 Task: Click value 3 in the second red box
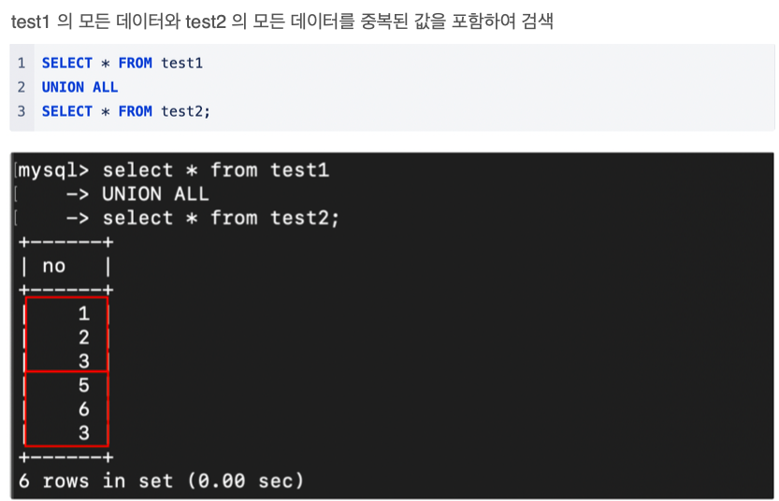84,433
